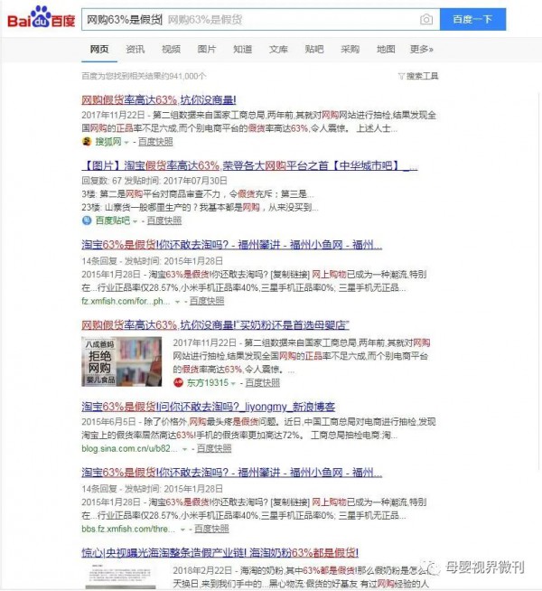Open the 百度贴吧 source link
The width and height of the screenshot is (542, 591).
point(113,220)
